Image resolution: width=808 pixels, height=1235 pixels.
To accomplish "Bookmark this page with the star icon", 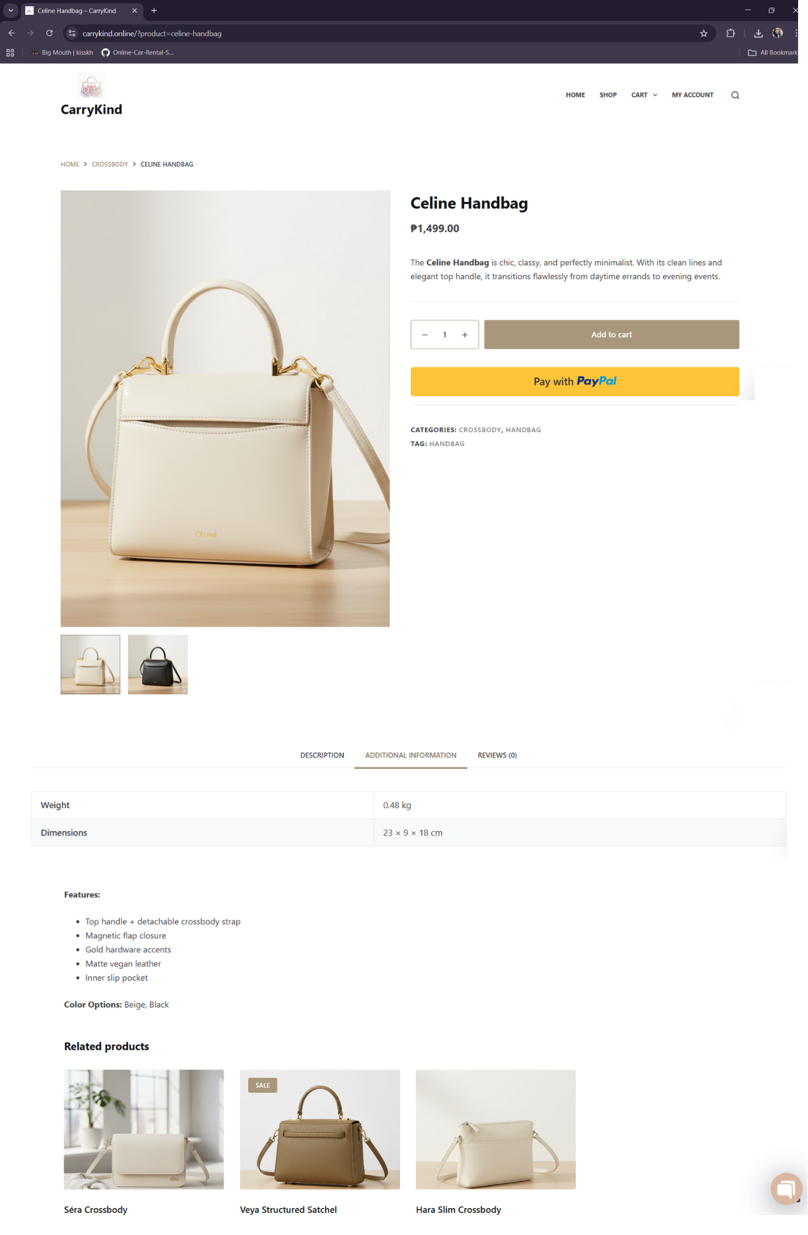I will pos(703,33).
